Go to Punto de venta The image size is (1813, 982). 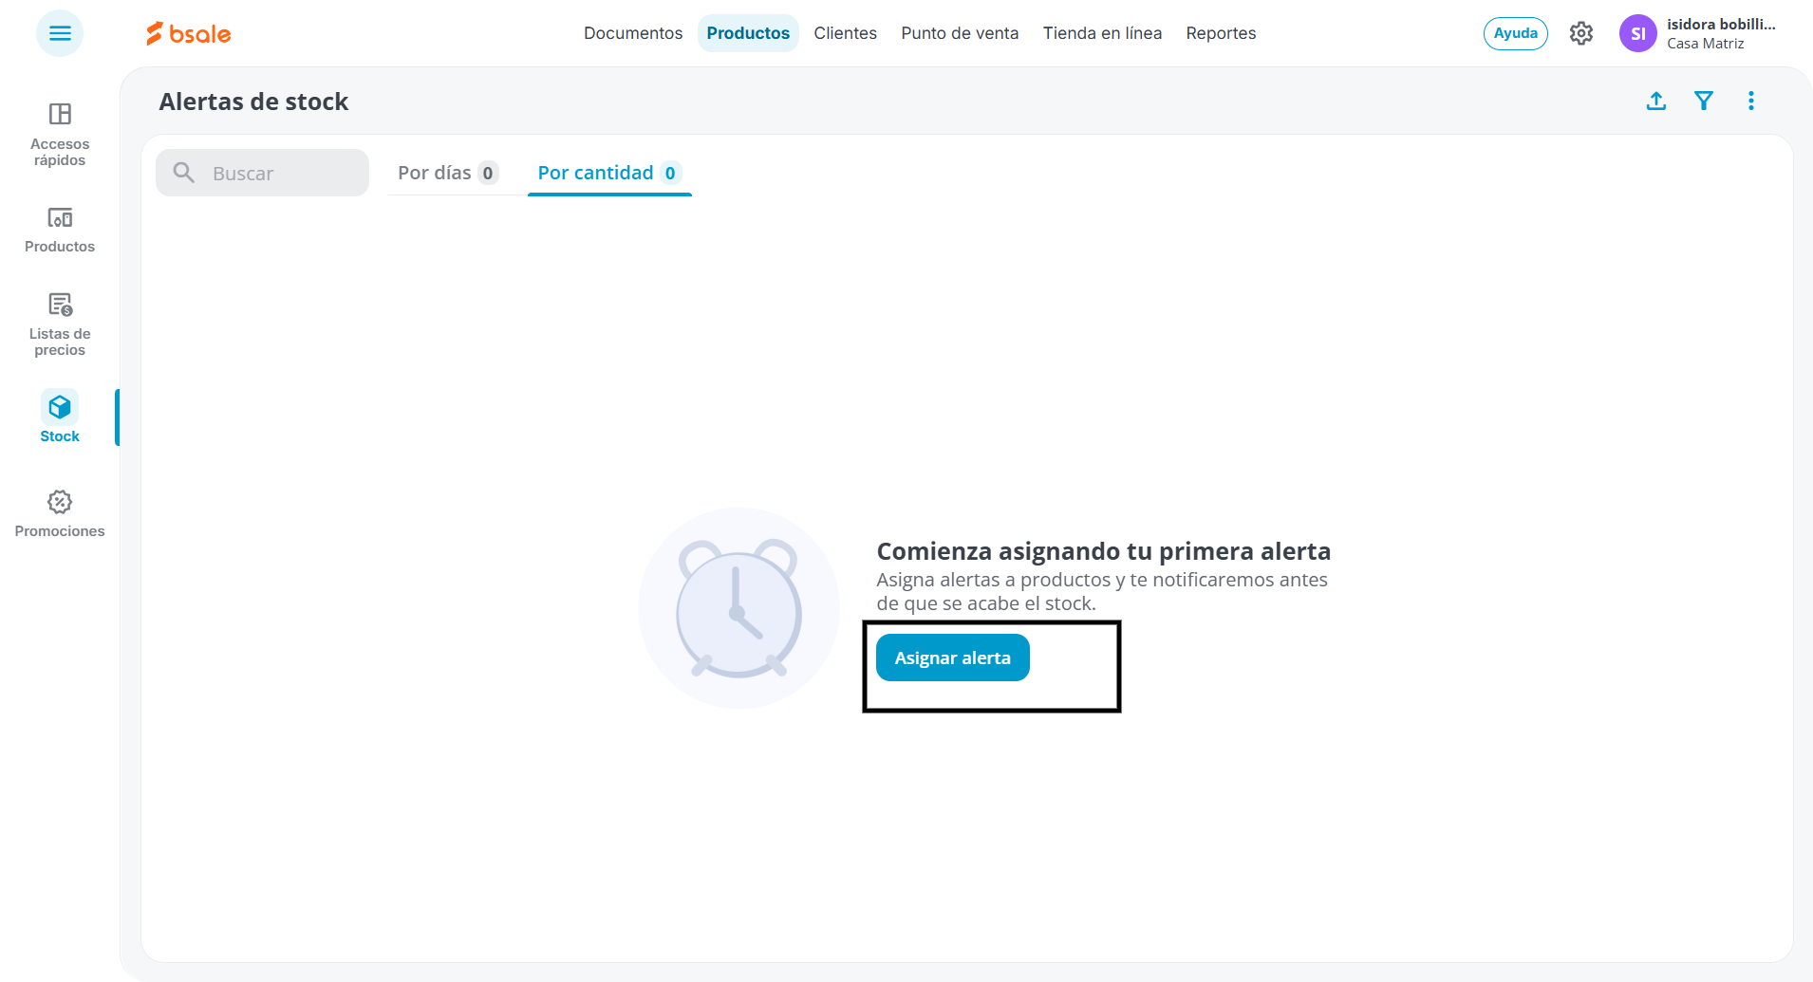coord(960,33)
